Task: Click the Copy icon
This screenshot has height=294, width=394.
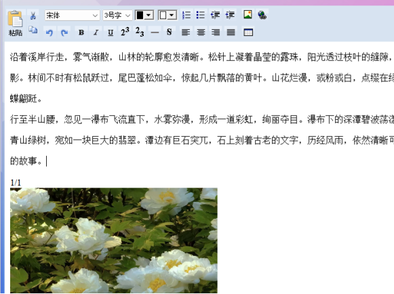Action: (33, 30)
